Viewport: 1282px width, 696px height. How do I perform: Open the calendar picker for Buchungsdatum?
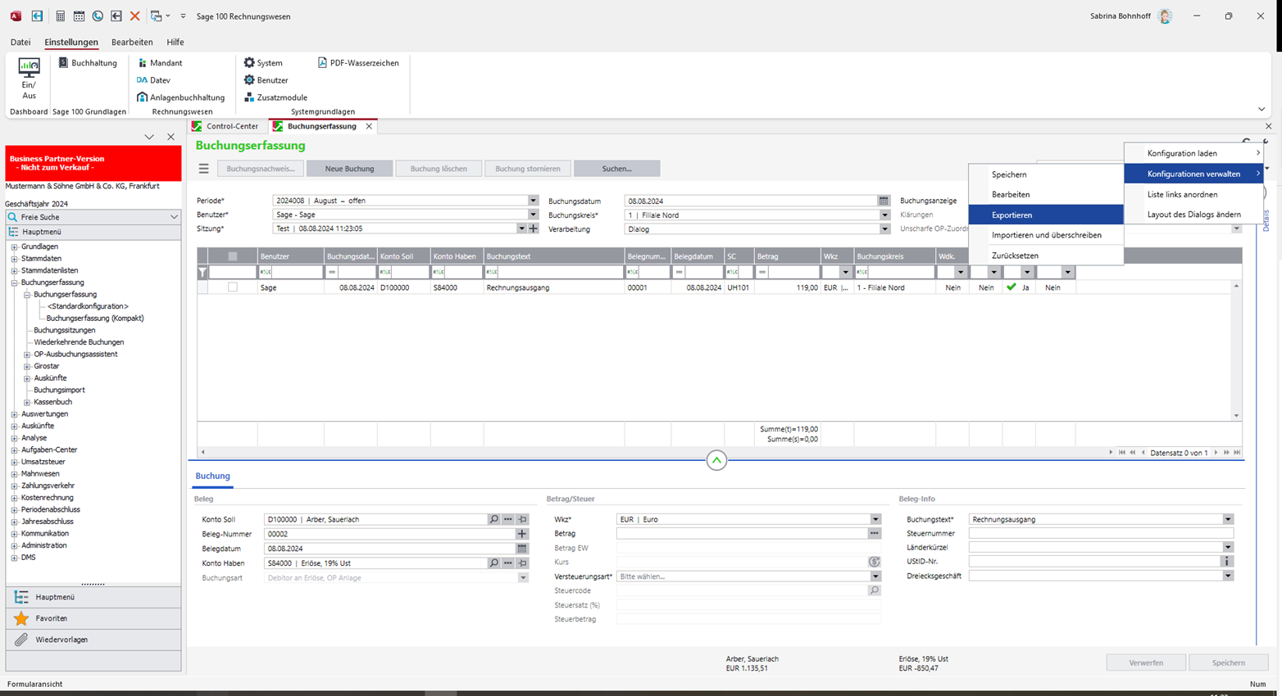pyautogui.click(x=883, y=201)
